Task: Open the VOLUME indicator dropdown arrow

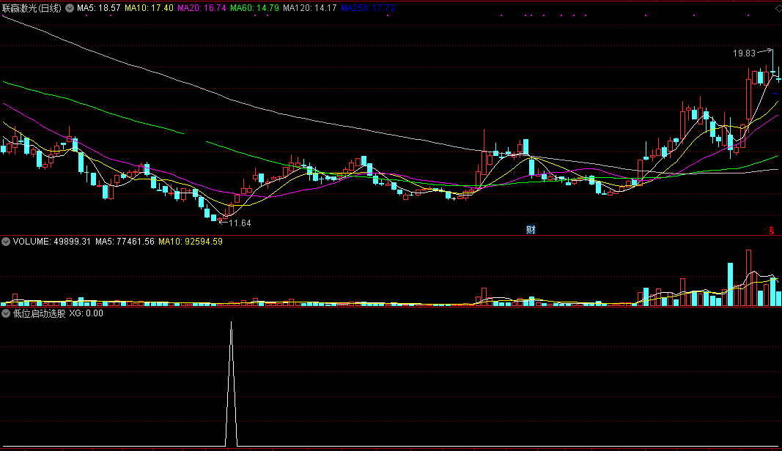Action: pos(6,242)
